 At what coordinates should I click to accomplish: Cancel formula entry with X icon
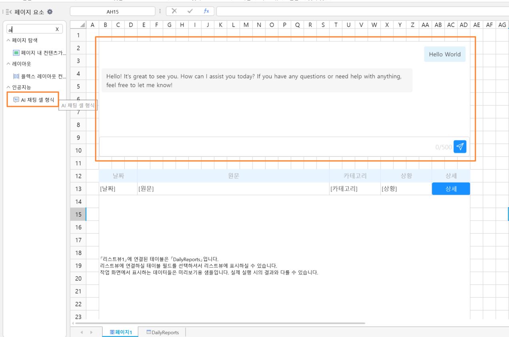click(x=174, y=11)
